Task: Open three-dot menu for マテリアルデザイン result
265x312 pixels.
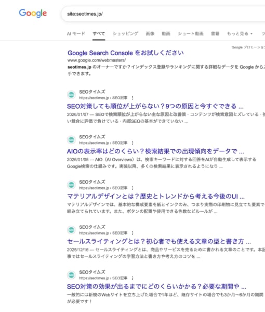Action: pos(132,188)
